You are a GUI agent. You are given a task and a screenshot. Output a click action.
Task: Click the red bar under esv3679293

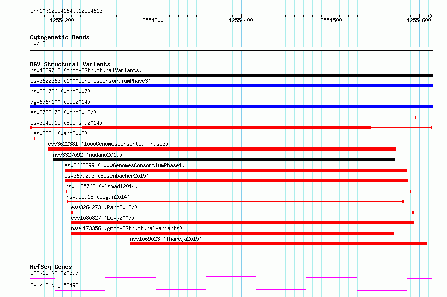pos(237,181)
